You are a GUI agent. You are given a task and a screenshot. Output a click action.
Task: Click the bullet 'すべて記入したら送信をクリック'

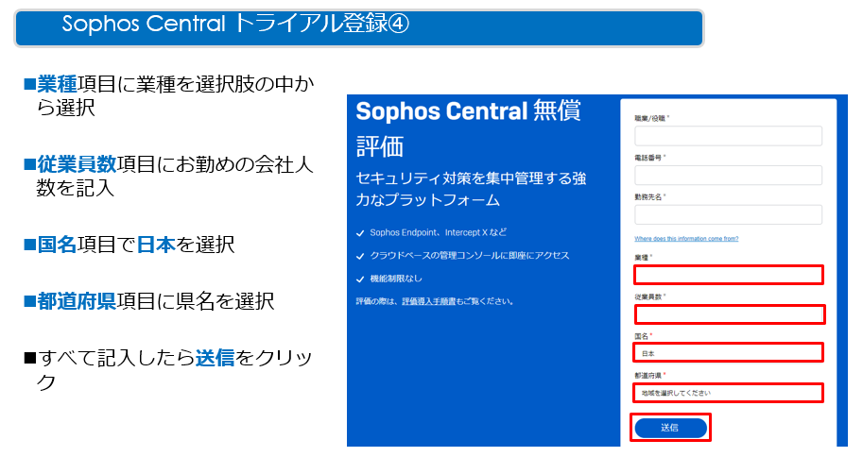pyautogui.click(x=168, y=370)
